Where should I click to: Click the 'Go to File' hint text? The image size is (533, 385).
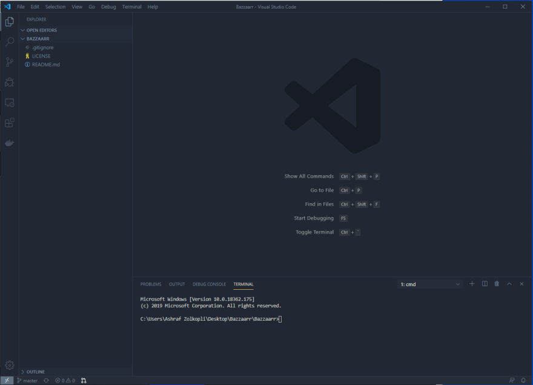[x=322, y=190]
